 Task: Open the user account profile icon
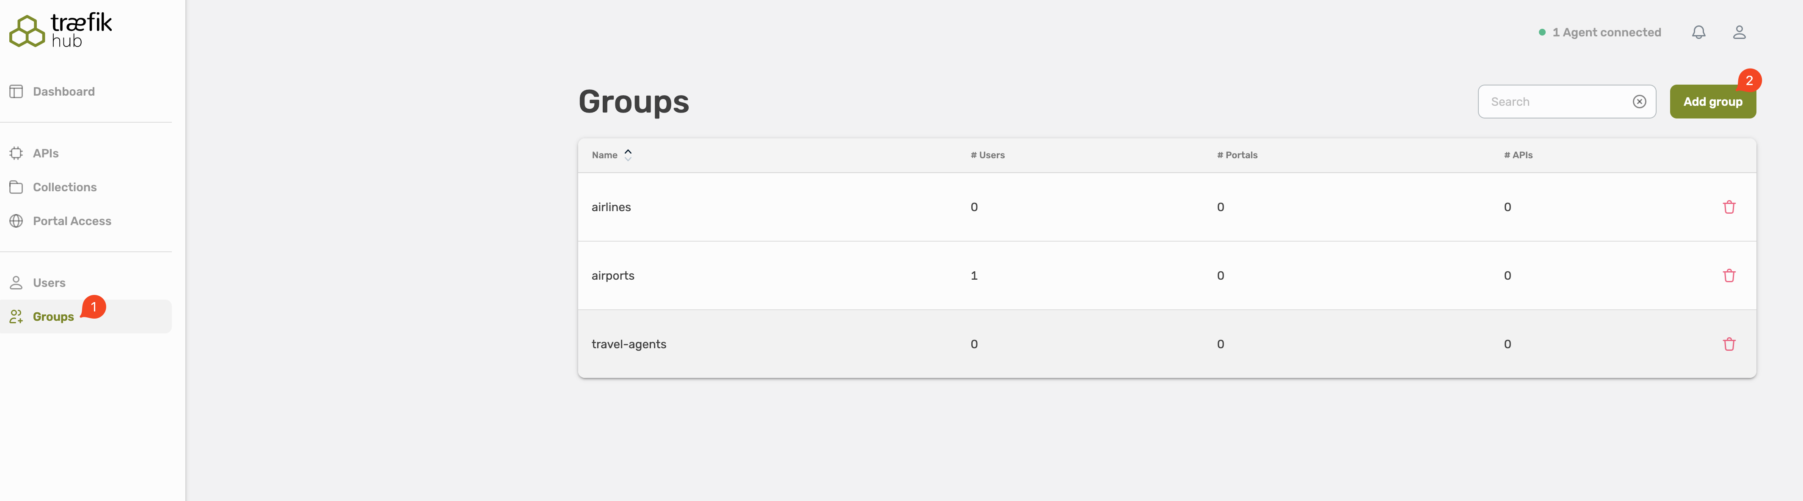click(1741, 31)
